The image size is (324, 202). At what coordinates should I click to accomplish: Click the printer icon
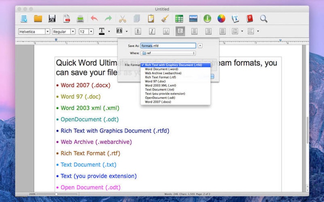pyautogui.click(x=80, y=19)
